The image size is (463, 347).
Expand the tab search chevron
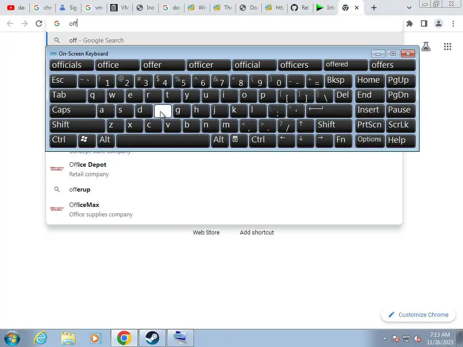coord(409,8)
